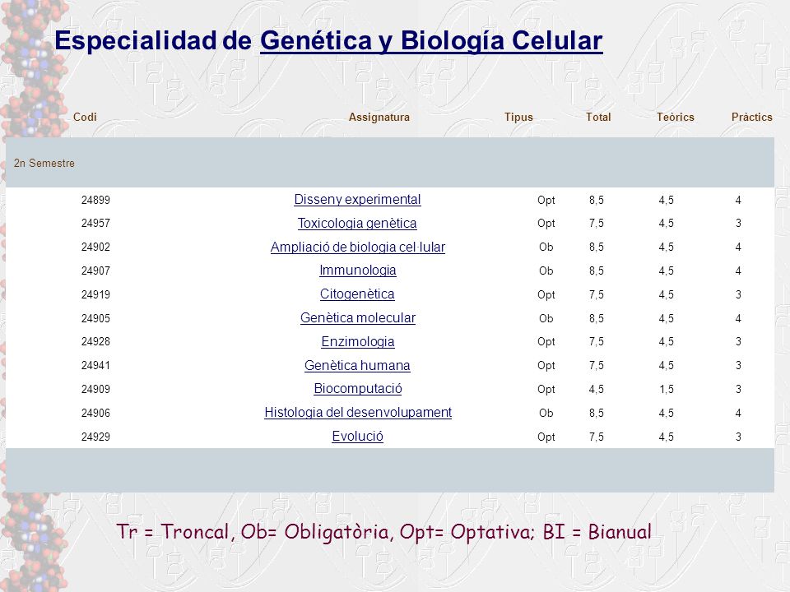Select the Immunologia subject link
This screenshot has width=790, height=592.
coord(358,271)
